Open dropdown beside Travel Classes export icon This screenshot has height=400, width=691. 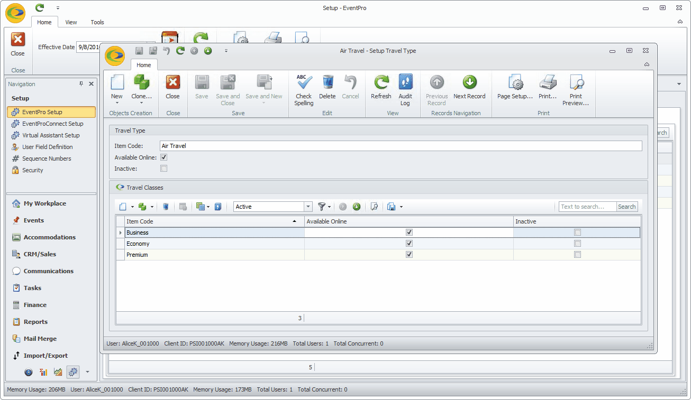(x=402, y=207)
